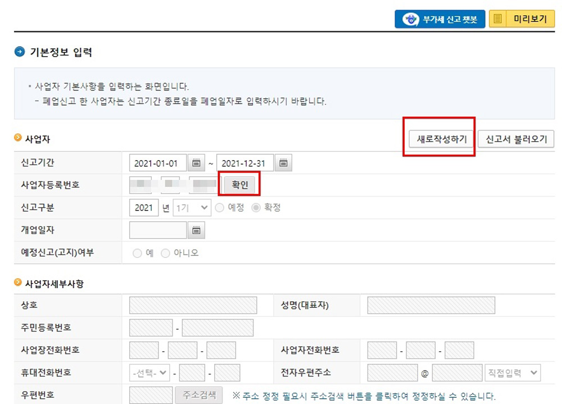Screen dimensions: 562x404
Task: Click the chatbot mascot icon
Action: 410,19
